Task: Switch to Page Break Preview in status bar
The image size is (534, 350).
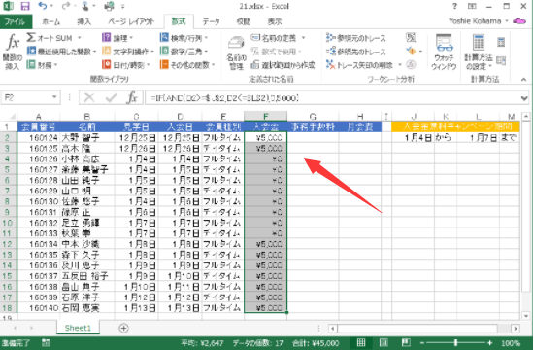Action: click(x=406, y=343)
